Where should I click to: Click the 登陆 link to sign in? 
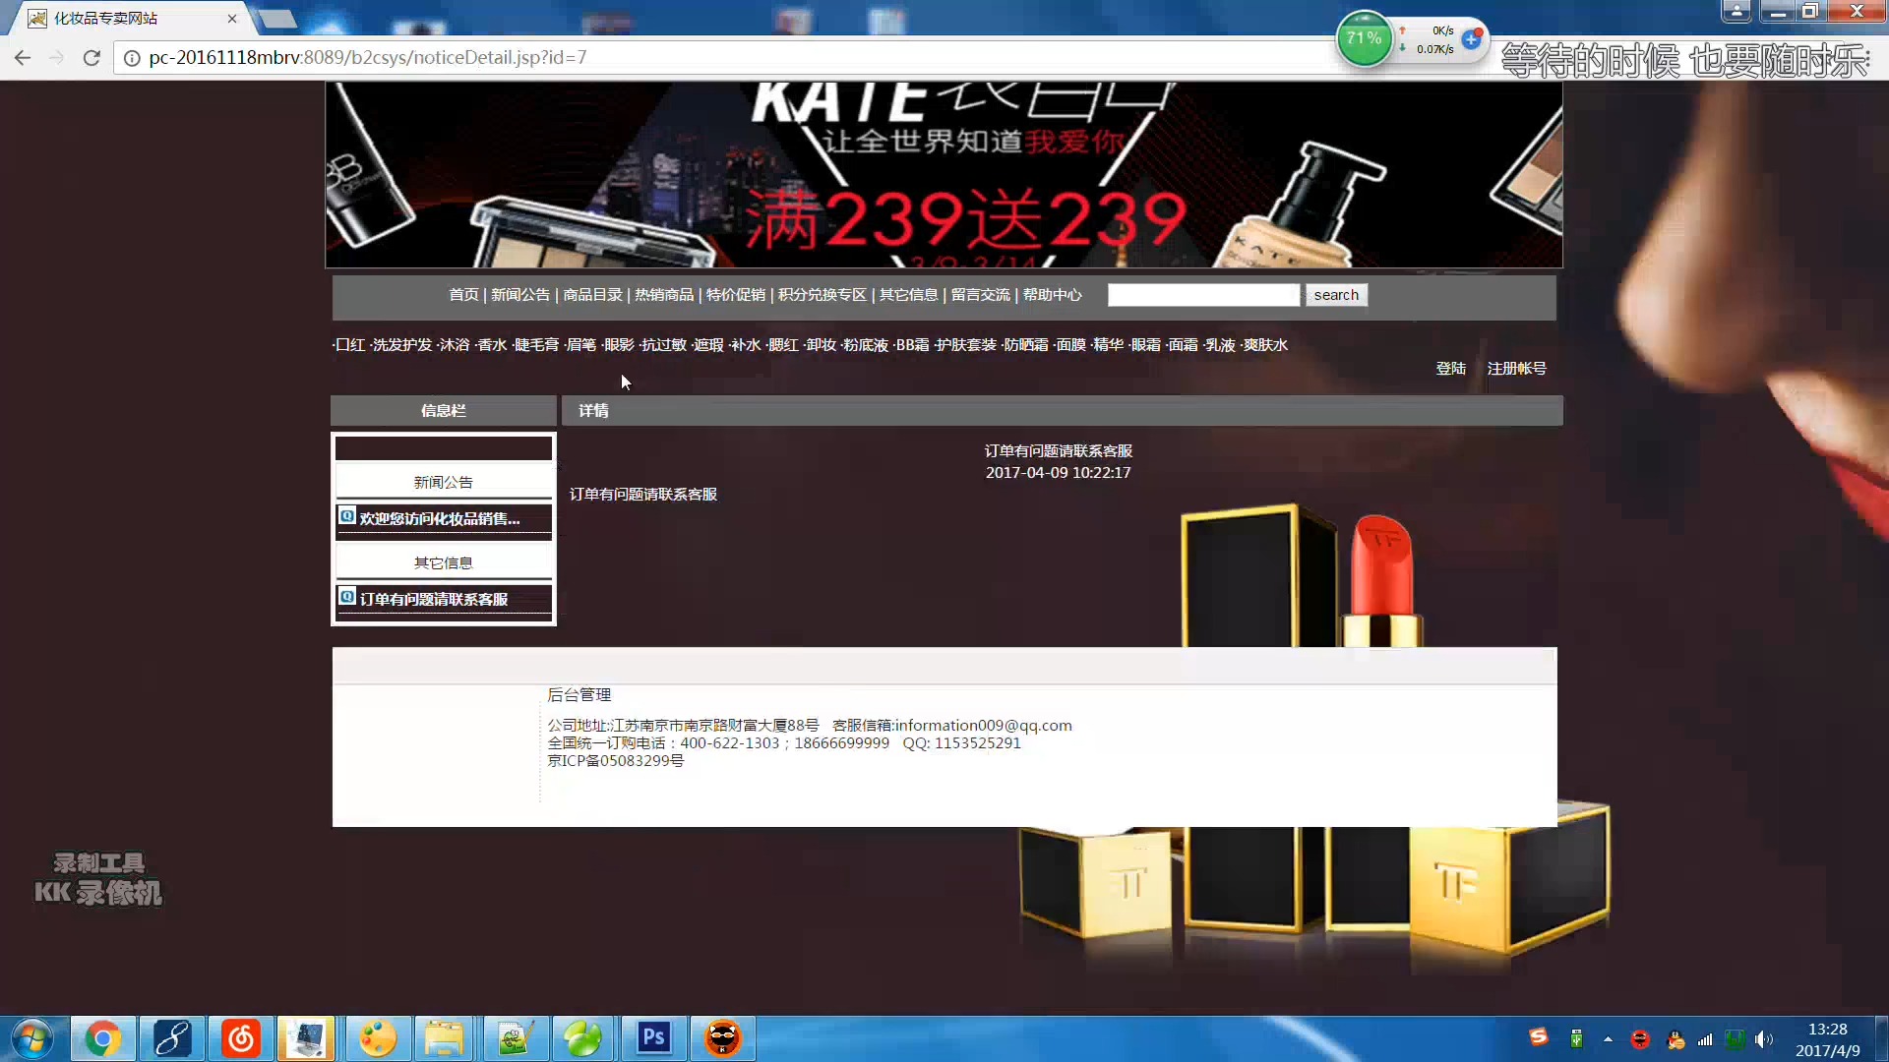click(1449, 367)
